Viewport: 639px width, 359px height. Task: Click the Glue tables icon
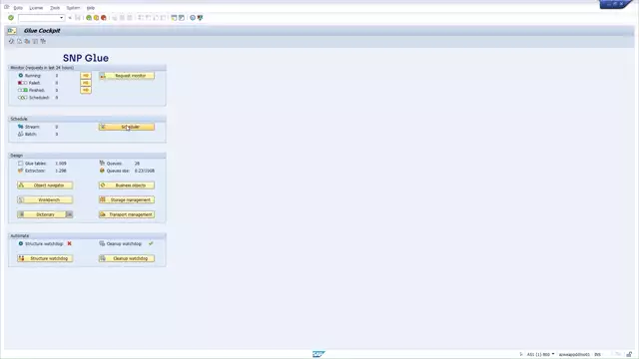tap(20, 164)
